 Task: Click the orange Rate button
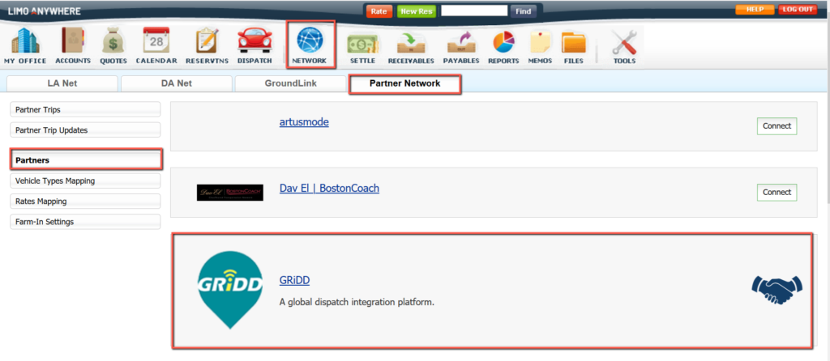coord(379,11)
